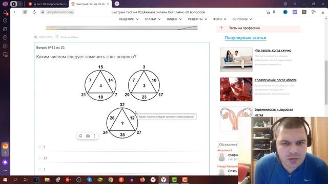Open article Что делать, когда скучно
The height and width of the screenshot is (184, 328).
click(273, 50)
